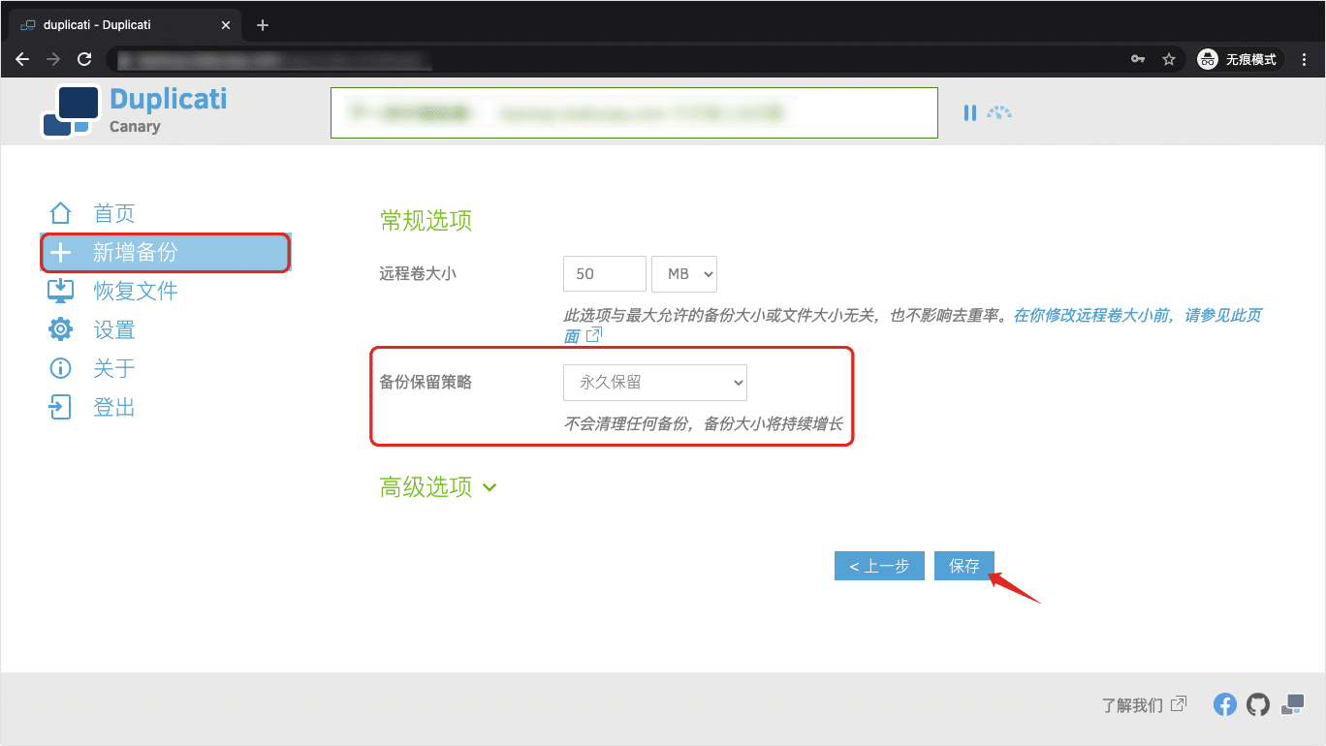Viewport: 1326px width, 746px height.
Task: Open the 恢复文件 menu item
Action: (x=136, y=291)
